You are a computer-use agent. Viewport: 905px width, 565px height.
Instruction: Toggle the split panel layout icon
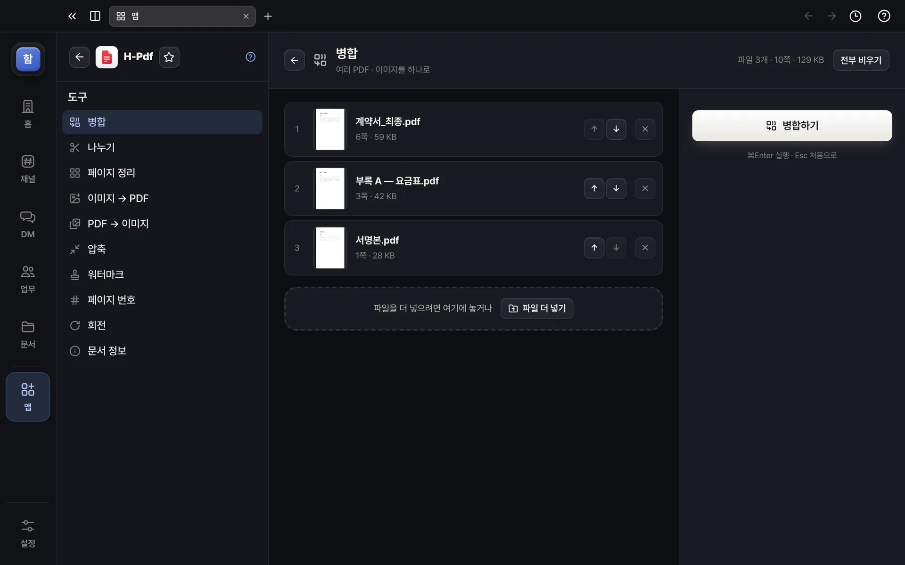[95, 16]
